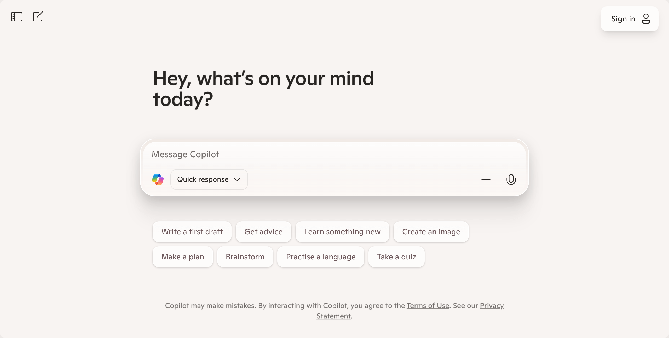This screenshot has width=669, height=338.
Task: Toggle the sidebar panel icon
Action: (17, 17)
